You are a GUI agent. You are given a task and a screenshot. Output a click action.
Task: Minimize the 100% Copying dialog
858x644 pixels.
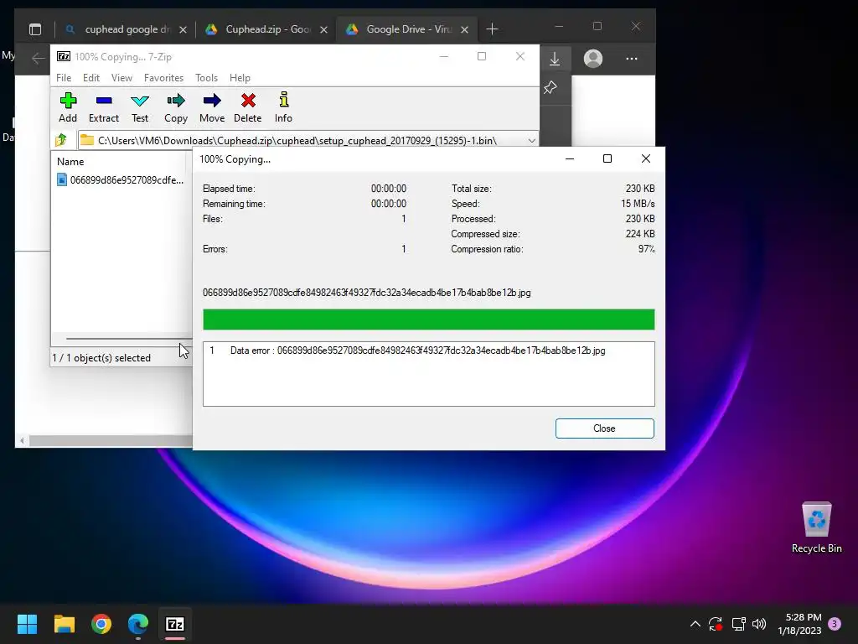[x=570, y=158]
